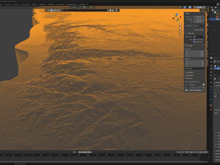This screenshot has width=220, height=165.
Task: Enable the Render Region checkbox
Action: pos(194,30)
